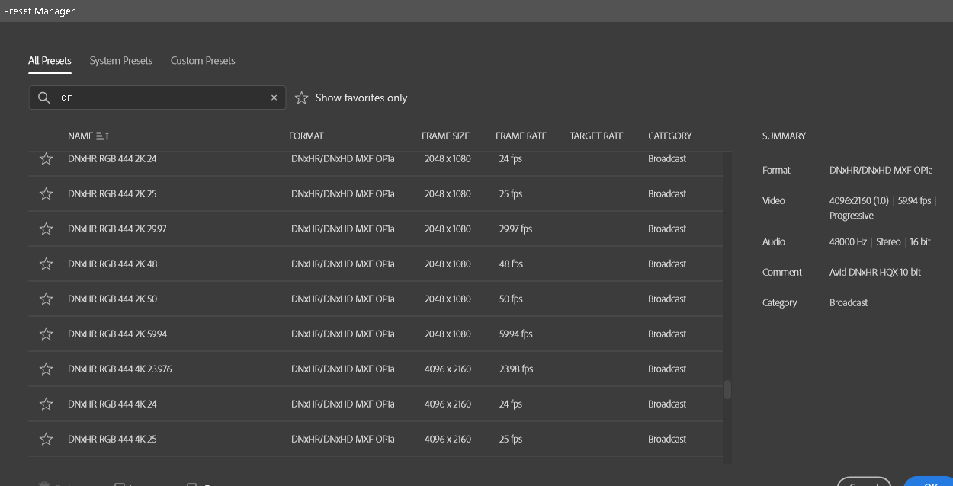Enable Show favorites only
The height and width of the screenshot is (486, 953).
(362, 98)
